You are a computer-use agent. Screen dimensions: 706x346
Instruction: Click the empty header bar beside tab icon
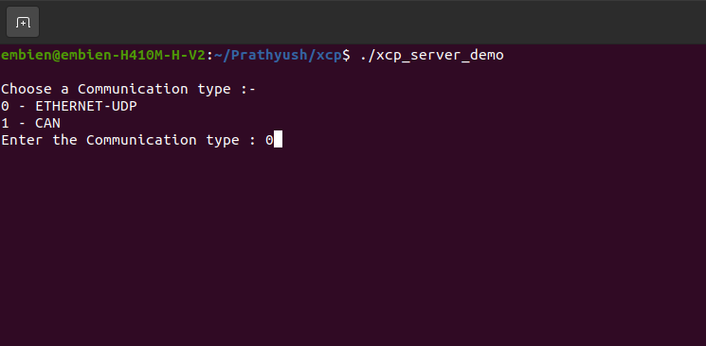click(373, 22)
